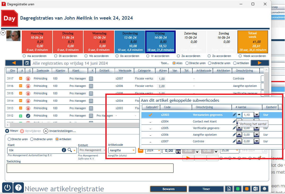Decrease s2003 amount with down arrow
Viewport: 285px width, 194px height.
tap(257, 115)
